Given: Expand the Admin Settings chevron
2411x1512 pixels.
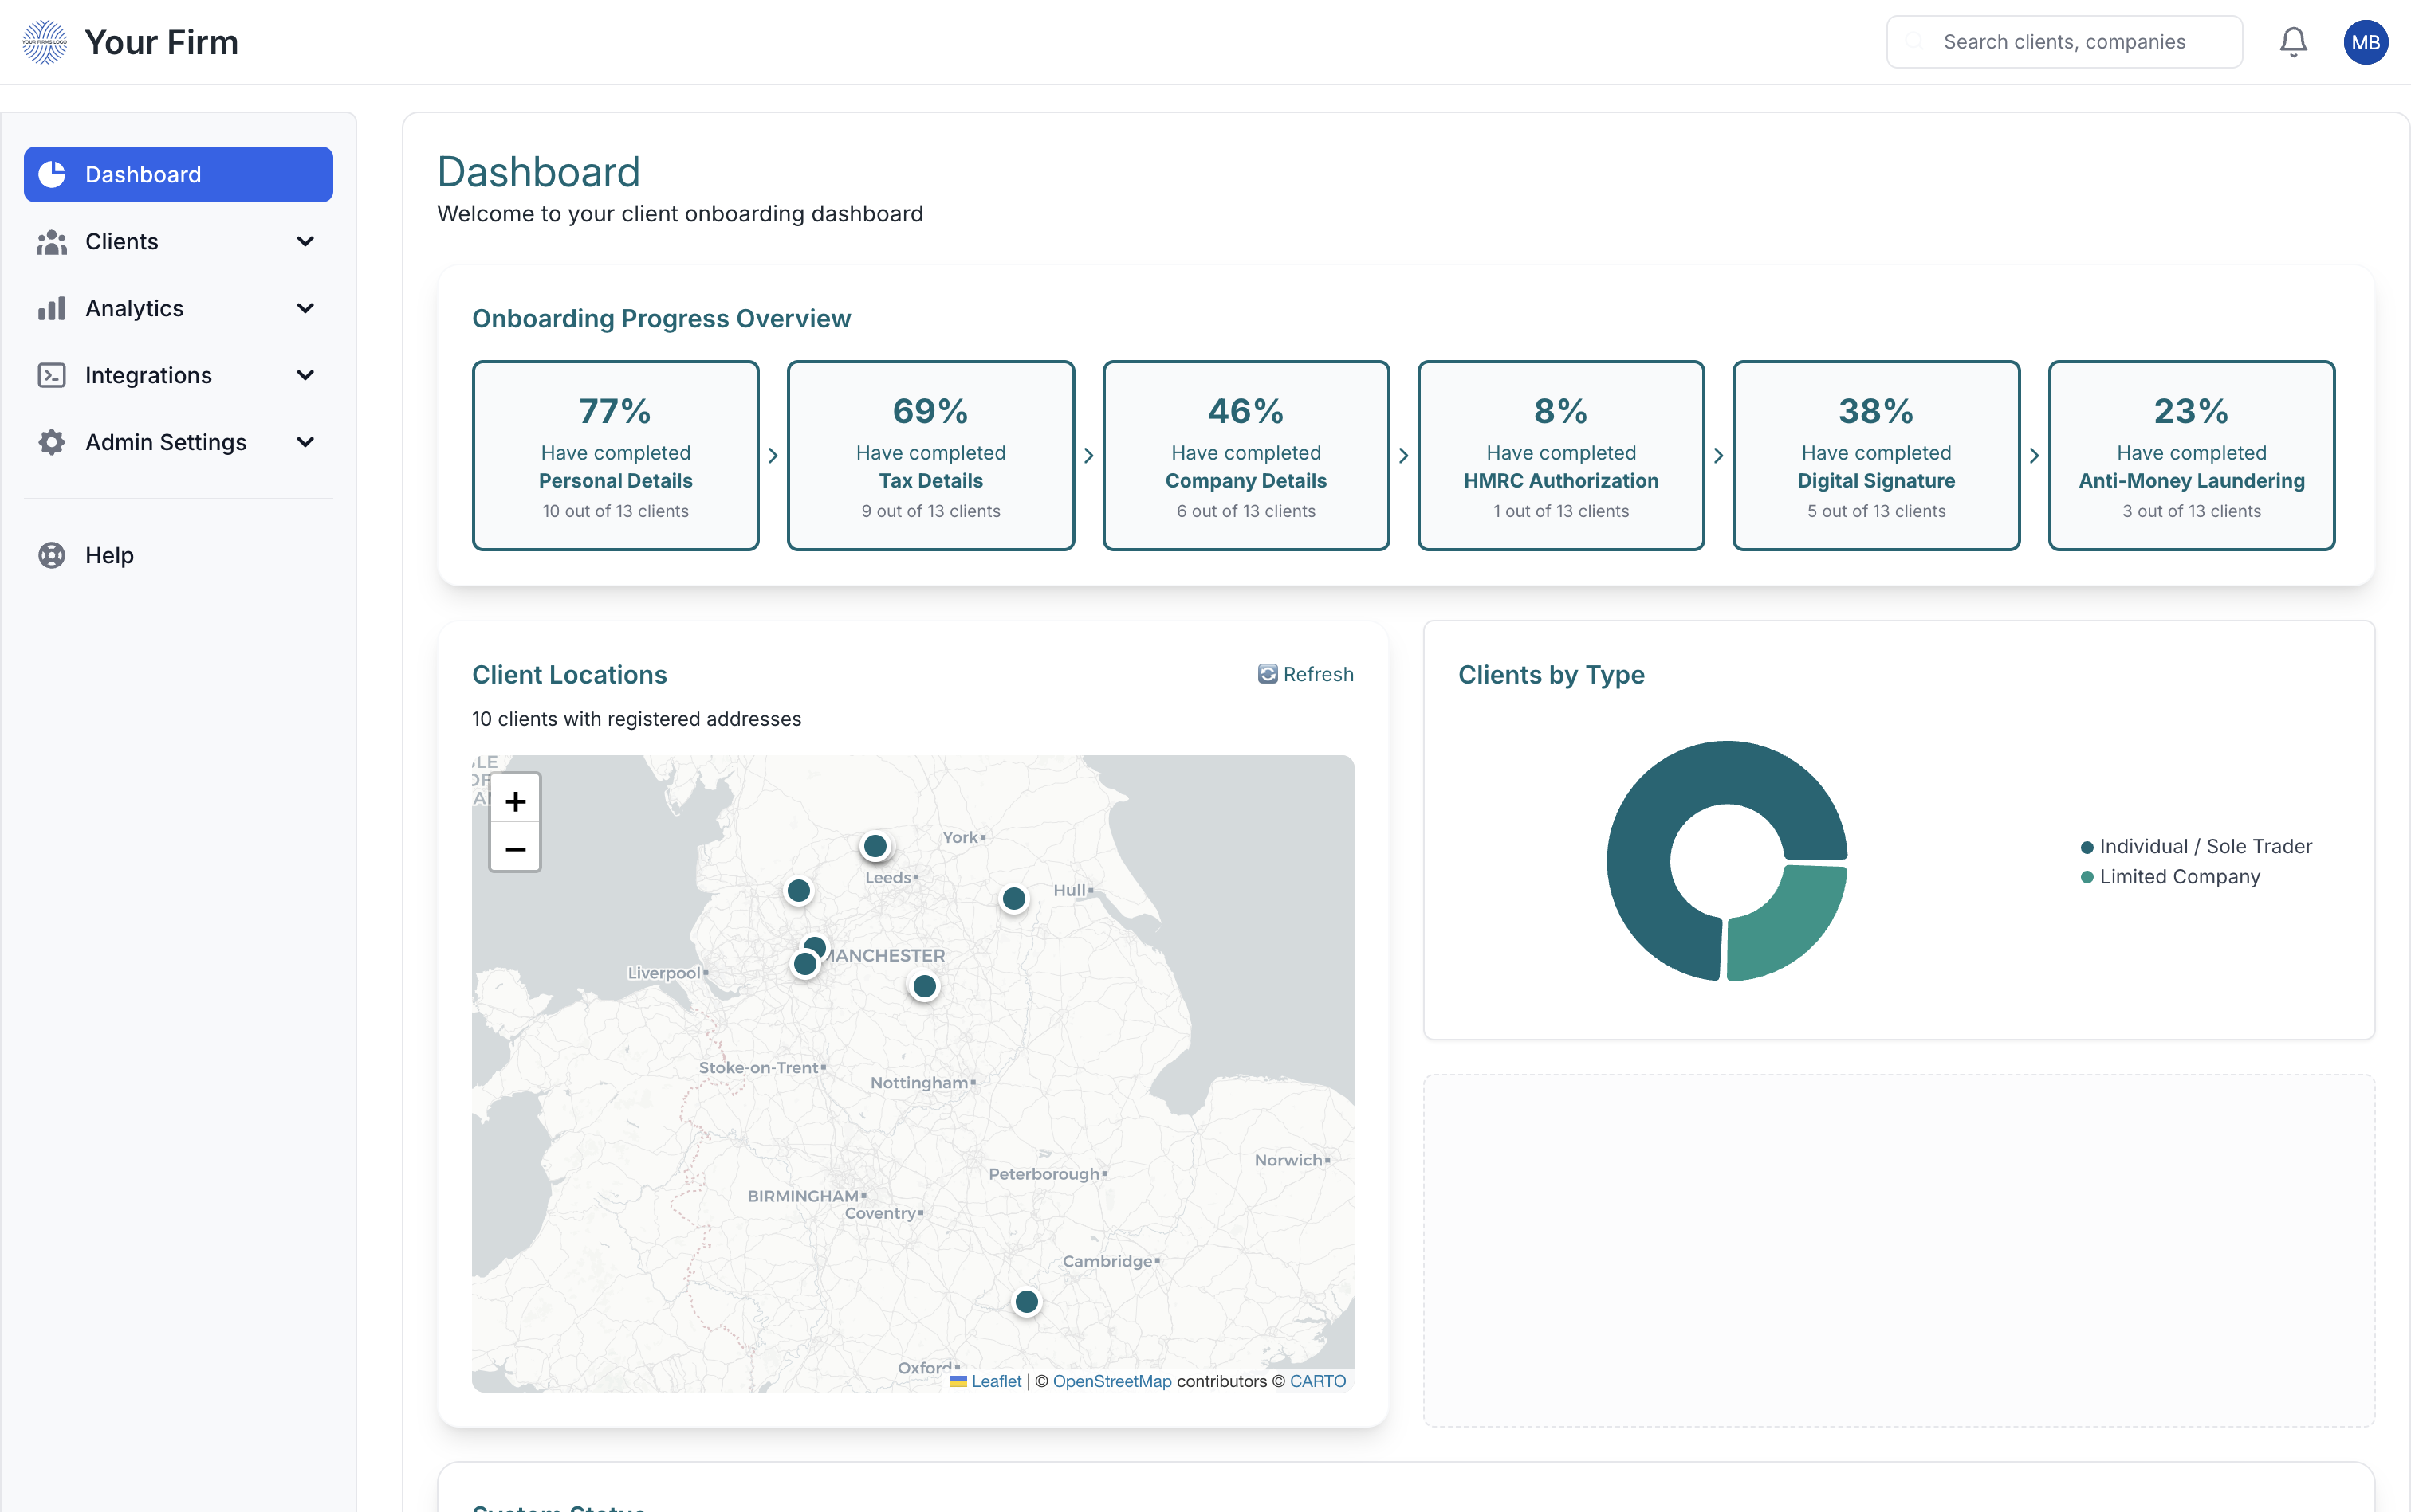Looking at the screenshot, I should click(305, 442).
